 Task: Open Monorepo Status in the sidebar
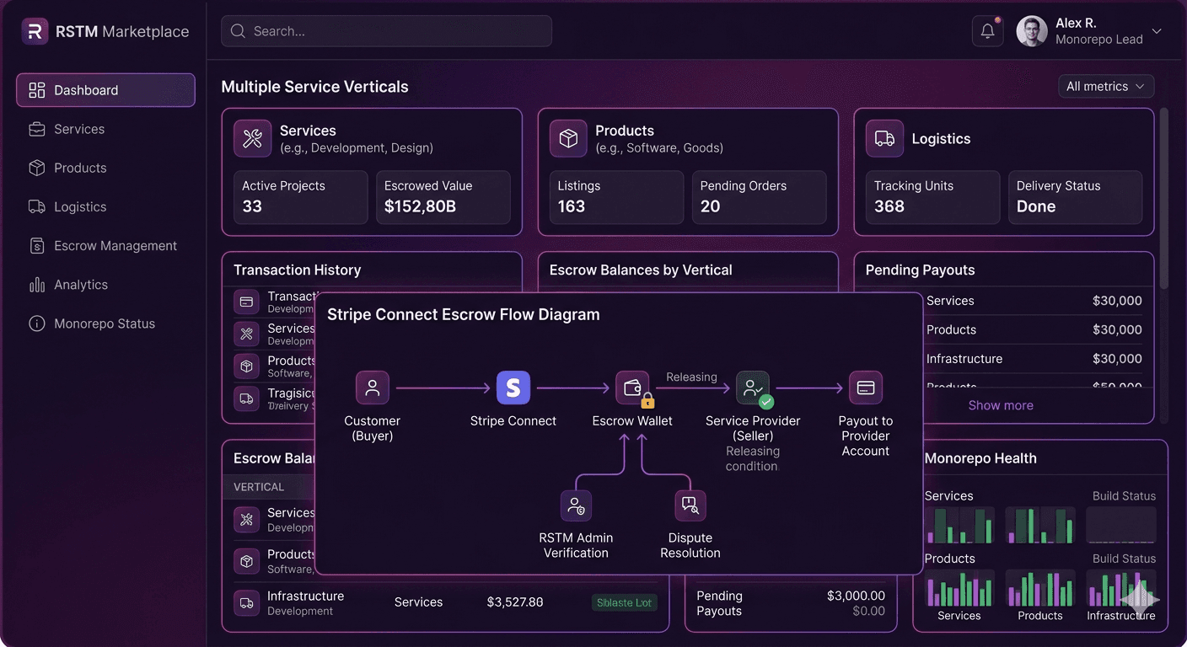(x=105, y=323)
